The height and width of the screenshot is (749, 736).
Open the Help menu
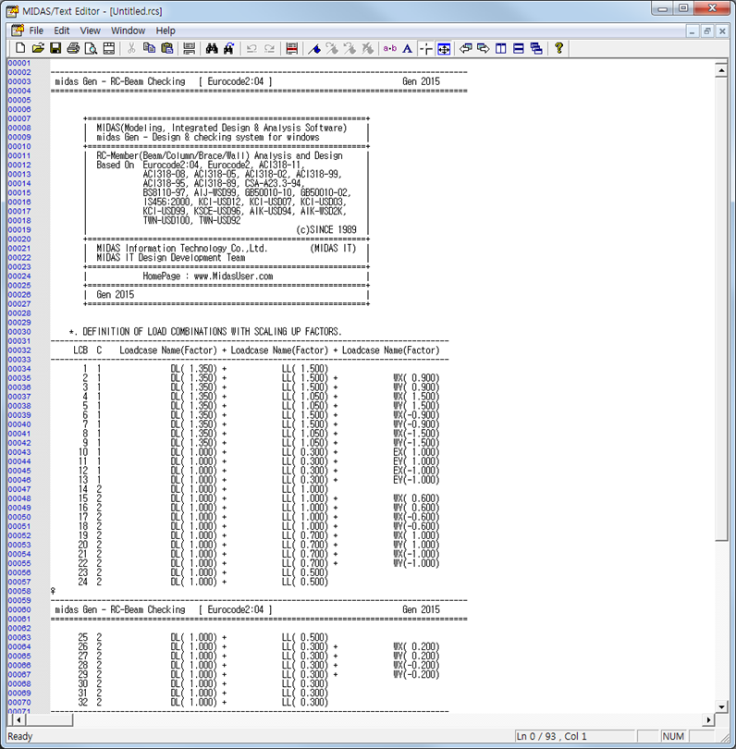point(166,31)
